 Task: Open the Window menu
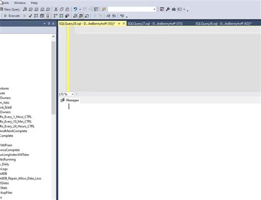pyautogui.click(x=20, y=3)
